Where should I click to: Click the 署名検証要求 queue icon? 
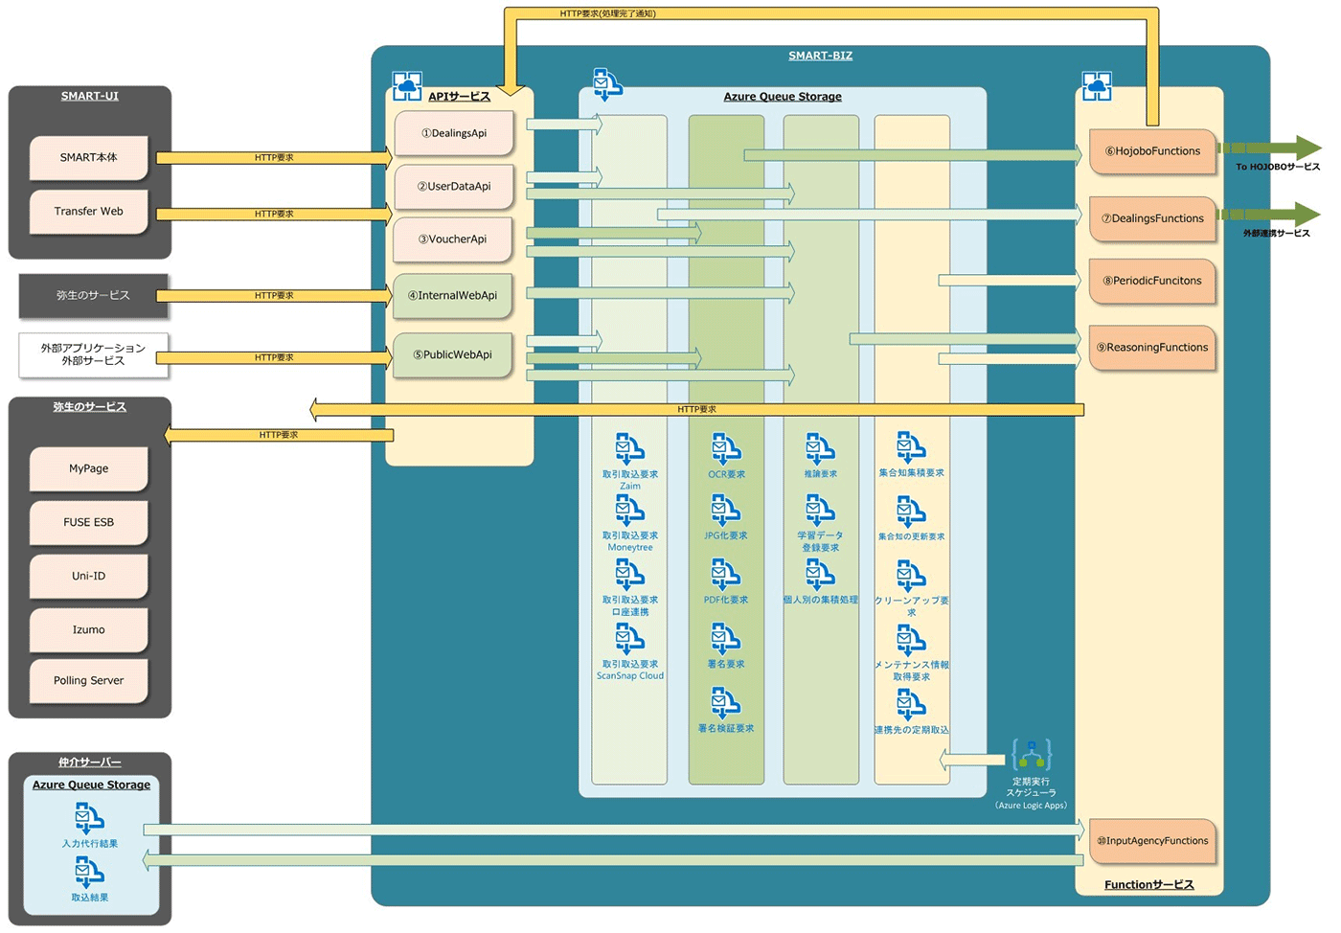click(x=726, y=703)
